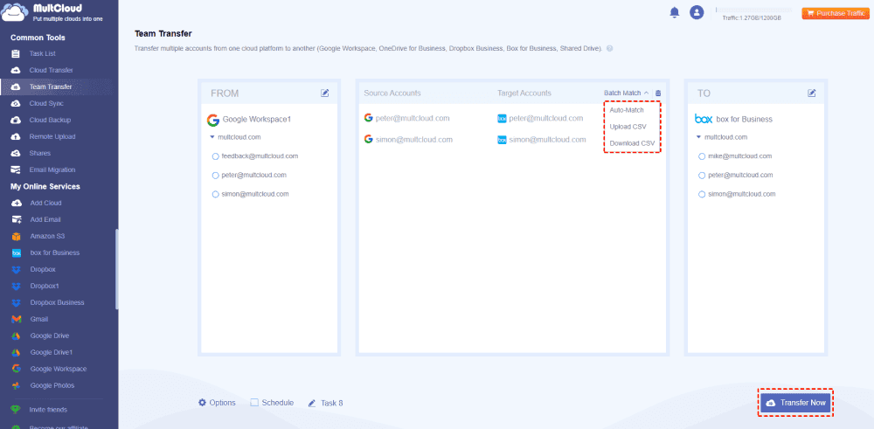Image resolution: width=874 pixels, height=429 pixels.
Task: Open the Amazon S3 service icon
Action: pyautogui.click(x=16, y=236)
